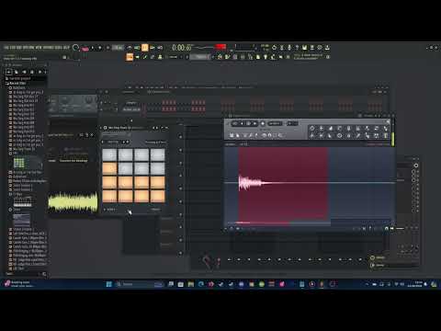Click the microphone icon in top toolbar
This screenshot has height=331, width=441.
coord(289,48)
